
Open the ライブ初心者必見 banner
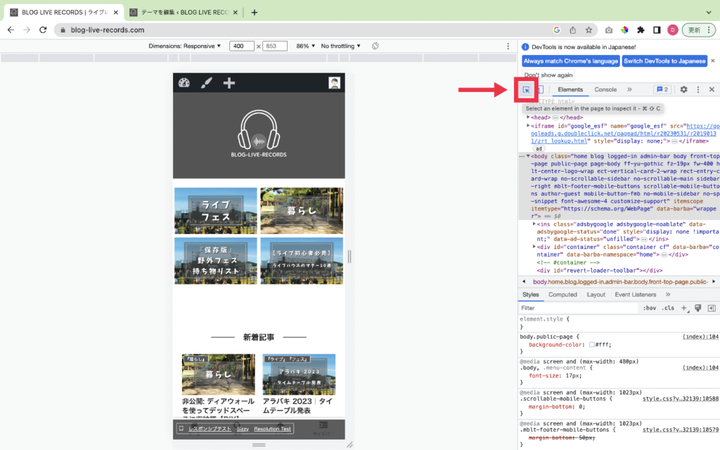(302, 261)
